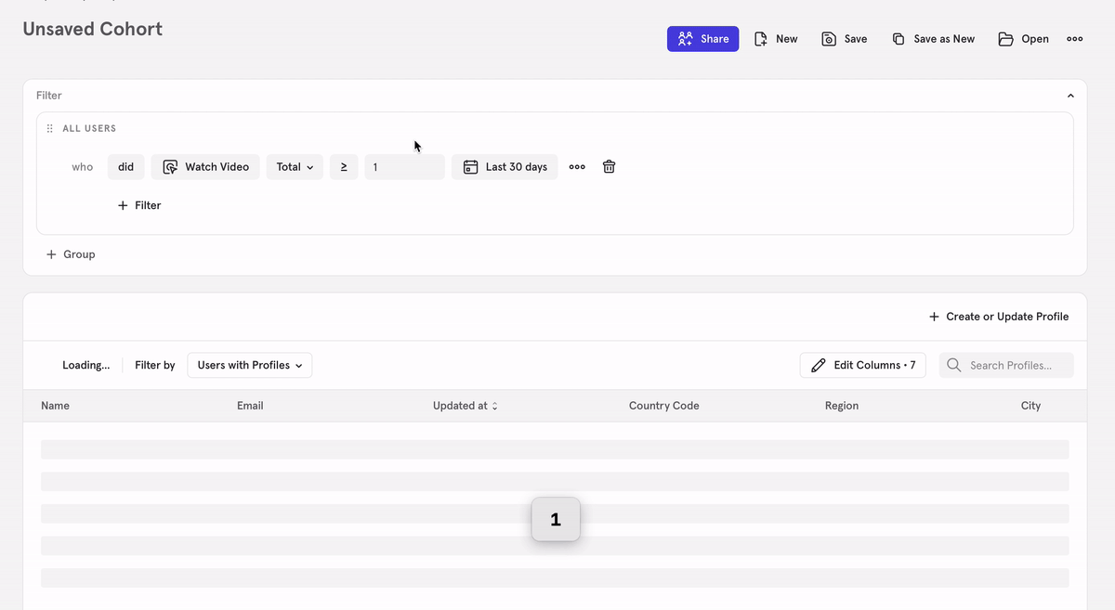1115x610 pixels.
Task: Click Save as New
Action: coord(933,39)
